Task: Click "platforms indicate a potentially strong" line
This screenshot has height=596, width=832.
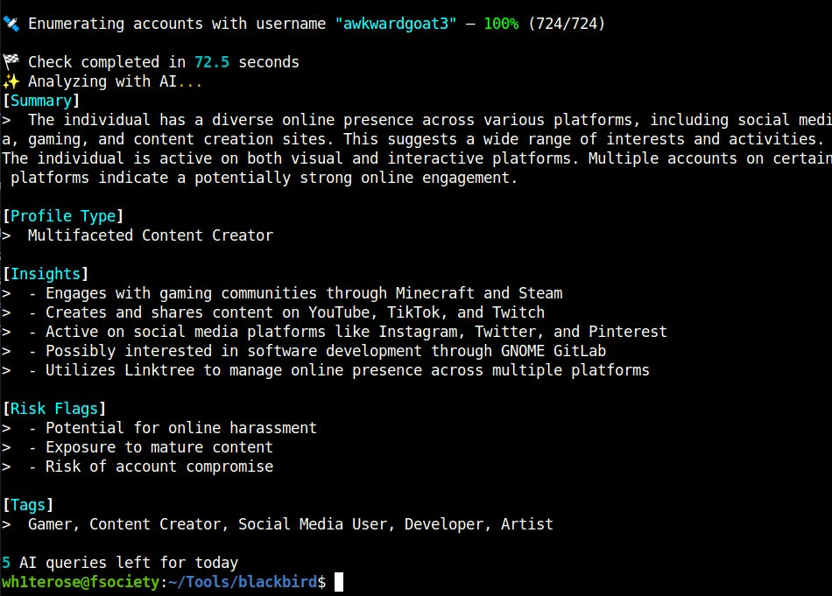Action: coord(264,178)
